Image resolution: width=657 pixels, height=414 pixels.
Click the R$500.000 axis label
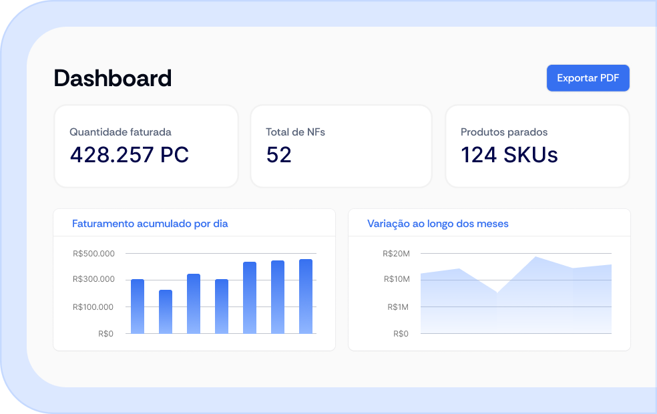pyautogui.click(x=94, y=254)
